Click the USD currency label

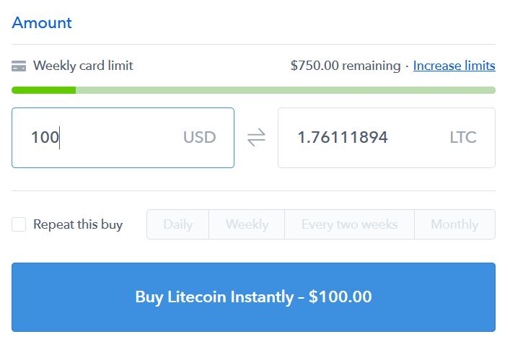point(199,137)
